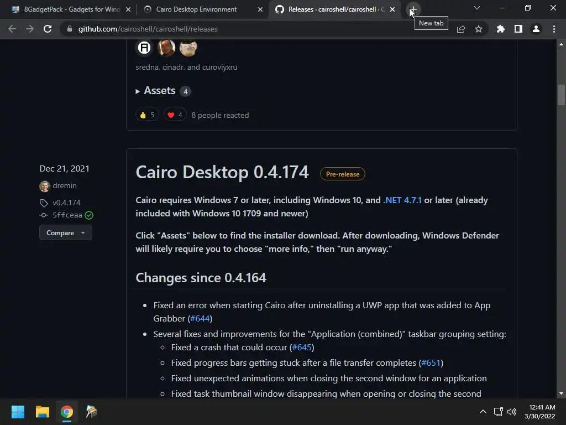Open File Explorer from taskbar
Image resolution: width=566 pixels, height=425 pixels.
pos(42,412)
